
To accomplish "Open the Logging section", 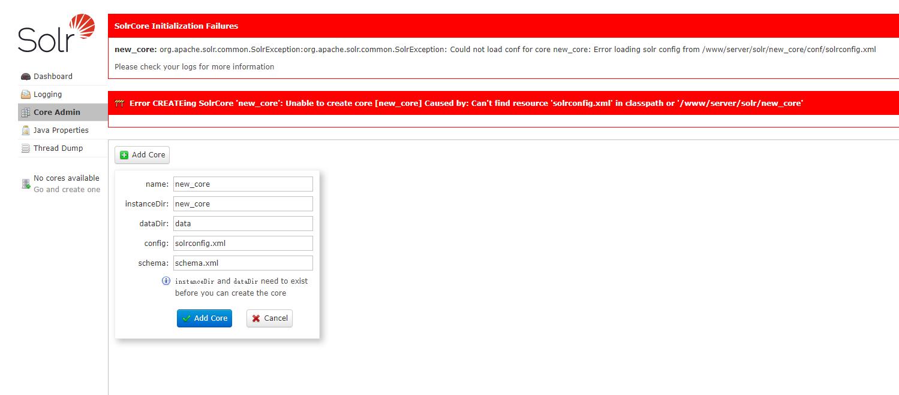I will pyautogui.click(x=47, y=94).
